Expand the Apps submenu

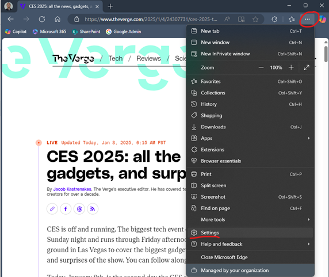(x=250, y=138)
